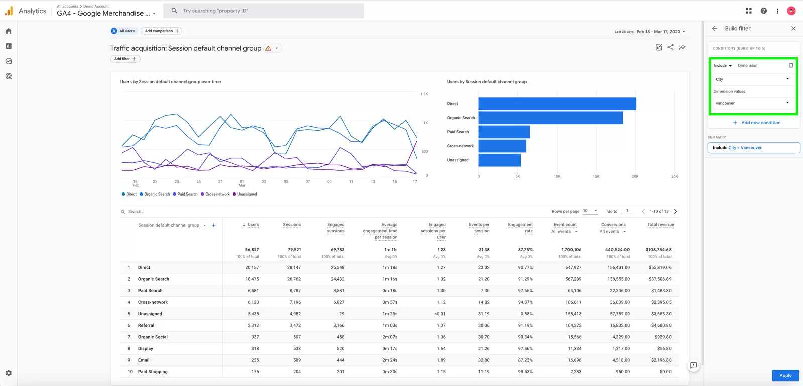The image size is (803, 386).
Task: Open the Help question mark icon
Action: coord(763,11)
